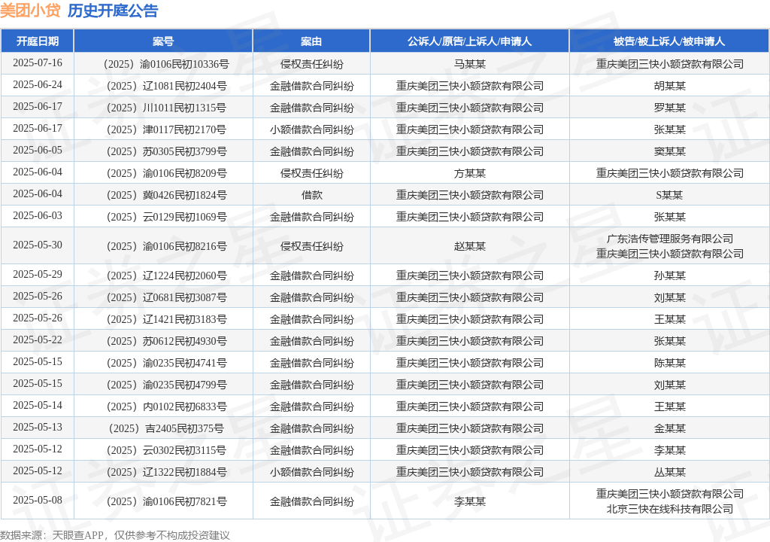This screenshot has width=770, height=542.
Task: Click the date 2025-06-03
Action: (x=38, y=215)
